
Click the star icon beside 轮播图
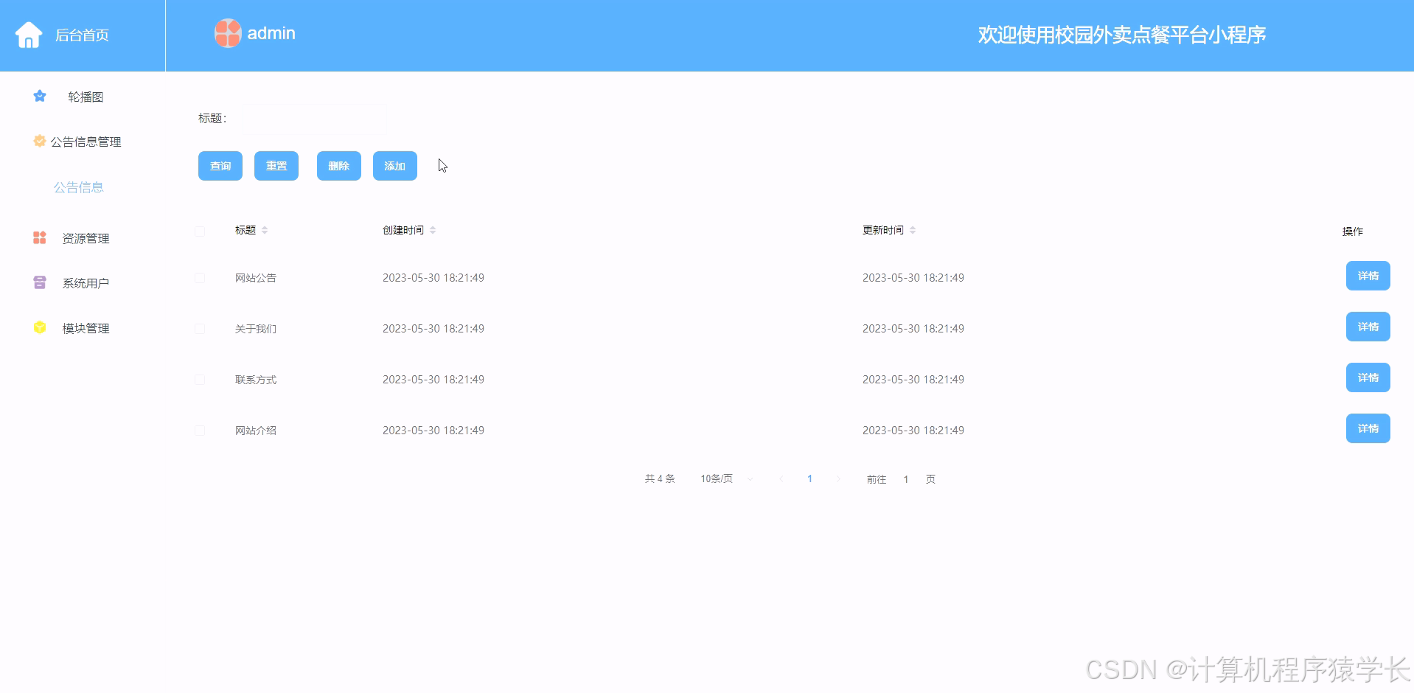point(40,96)
